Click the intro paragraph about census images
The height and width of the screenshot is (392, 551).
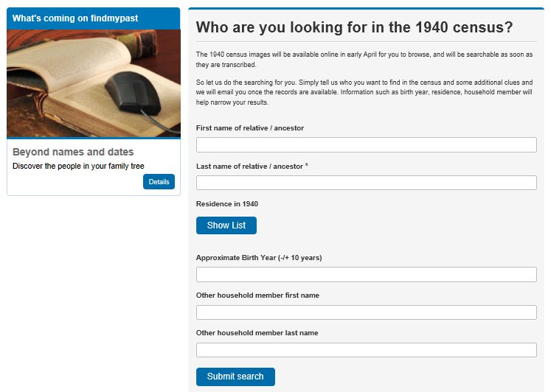pyautogui.click(x=364, y=60)
